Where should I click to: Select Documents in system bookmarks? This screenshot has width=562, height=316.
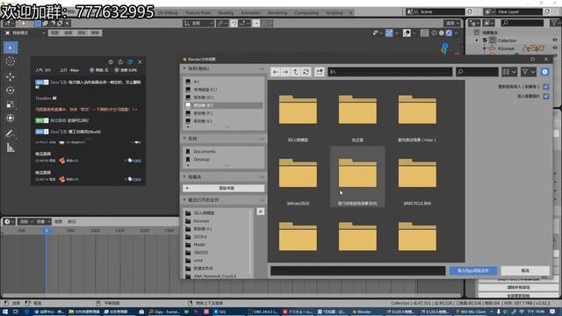tap(205, 152)
